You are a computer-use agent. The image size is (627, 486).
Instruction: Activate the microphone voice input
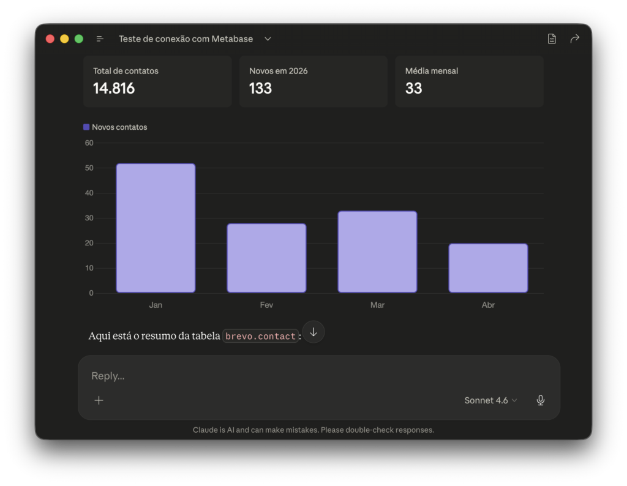(x=541, y=400)
